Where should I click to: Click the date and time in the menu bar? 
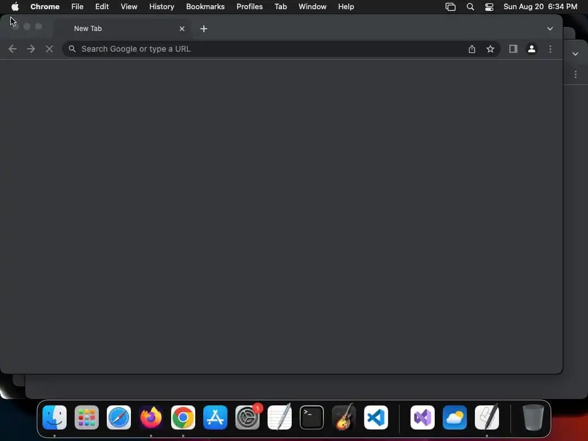[x=540, y=6]
